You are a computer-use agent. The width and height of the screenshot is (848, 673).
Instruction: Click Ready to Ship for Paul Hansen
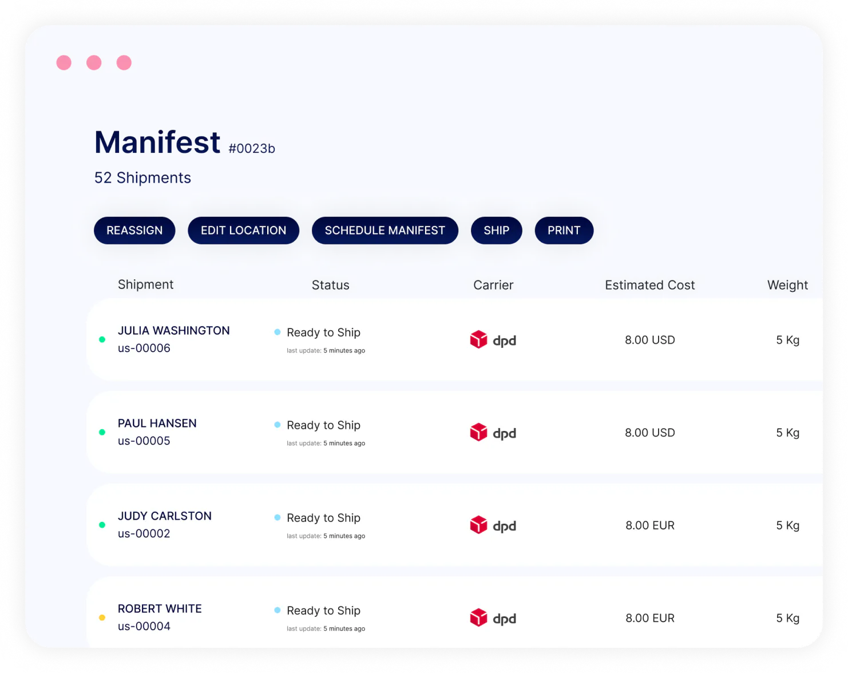[324, 425]
